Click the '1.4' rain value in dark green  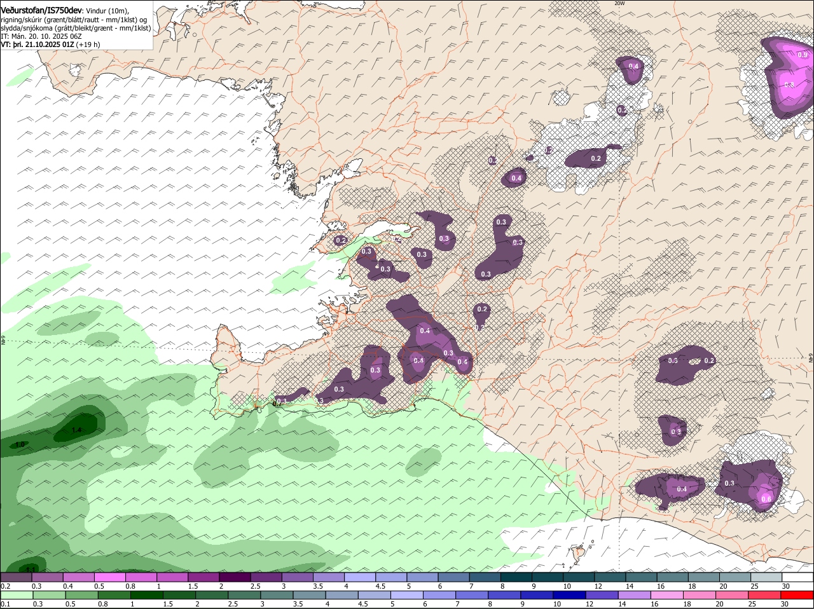[76, 430]
